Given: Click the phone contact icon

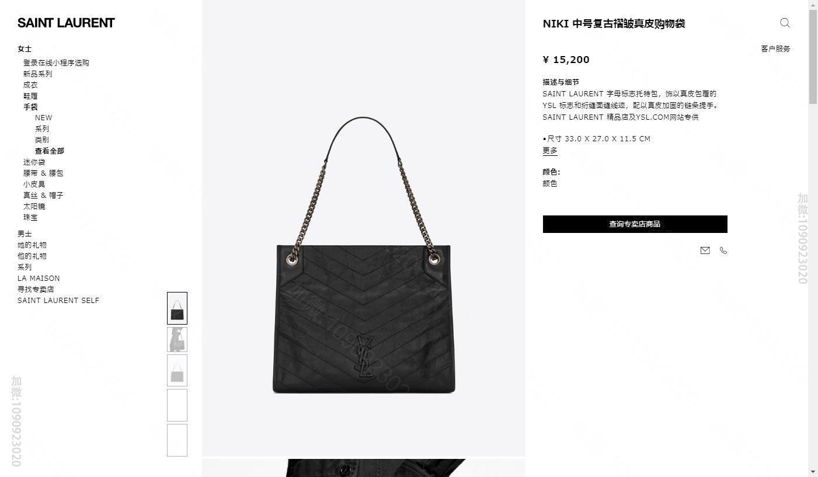Looking at the screenshot, I should click(x=723, y=250).
